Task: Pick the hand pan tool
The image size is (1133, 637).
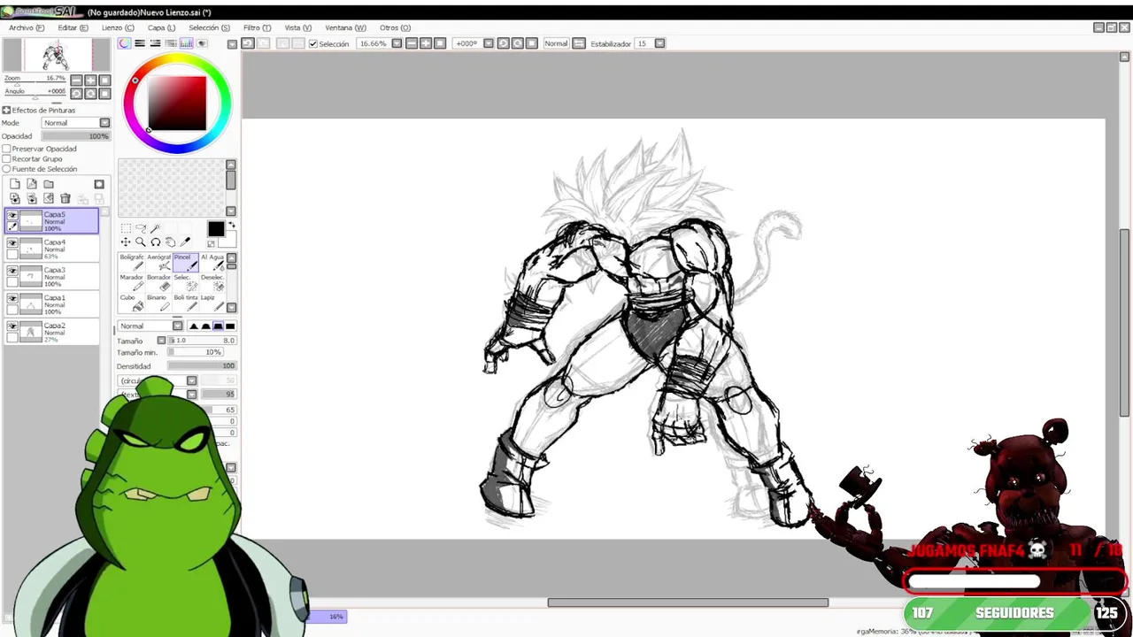Action: 171,242
